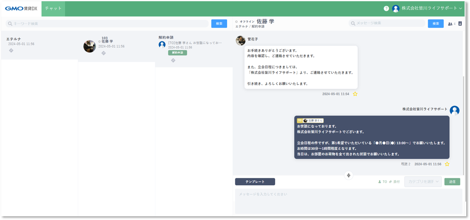
Task: Open the contact card icon in chat header
Action: tap(460, 24)
